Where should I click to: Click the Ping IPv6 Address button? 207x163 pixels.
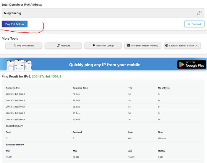click(x=14, y=24)
